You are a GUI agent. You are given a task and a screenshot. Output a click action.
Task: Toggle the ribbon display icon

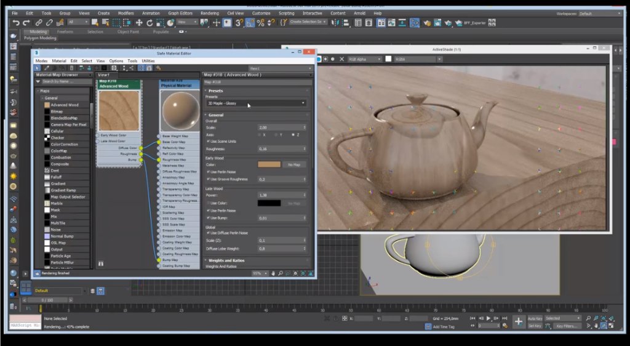(x=381, y=23)
